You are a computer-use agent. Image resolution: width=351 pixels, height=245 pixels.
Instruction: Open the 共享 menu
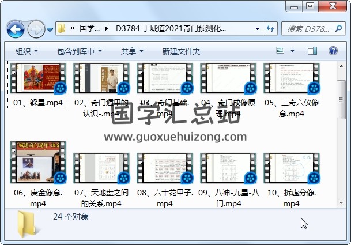point(132,51)
